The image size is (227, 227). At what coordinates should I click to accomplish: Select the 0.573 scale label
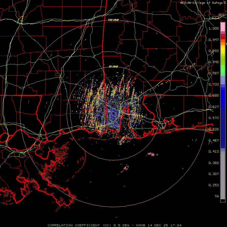pos(214,118)
